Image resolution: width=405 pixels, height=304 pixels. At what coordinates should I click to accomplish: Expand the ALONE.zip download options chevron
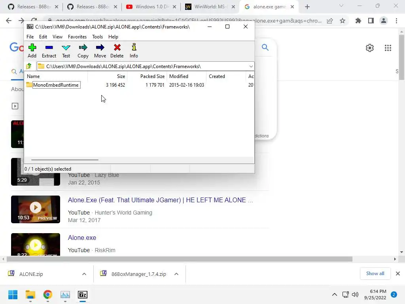tap(84, 274)
